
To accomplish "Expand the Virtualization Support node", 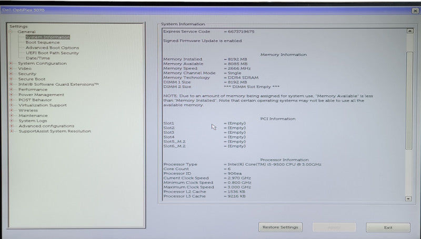I will [x=11, y=105].
